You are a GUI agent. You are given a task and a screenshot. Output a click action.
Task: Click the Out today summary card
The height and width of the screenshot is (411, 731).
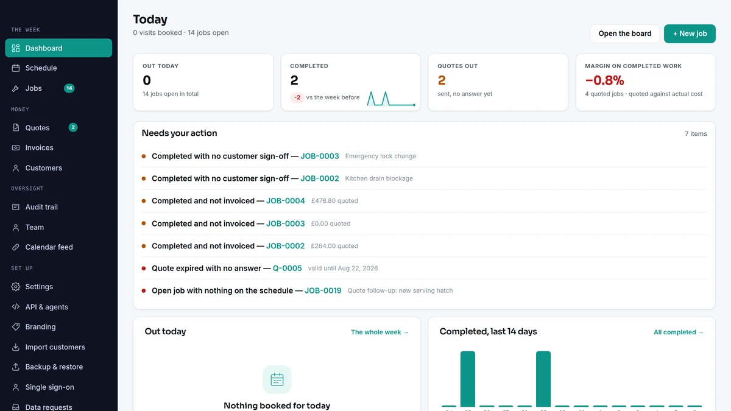click(203, 82)
